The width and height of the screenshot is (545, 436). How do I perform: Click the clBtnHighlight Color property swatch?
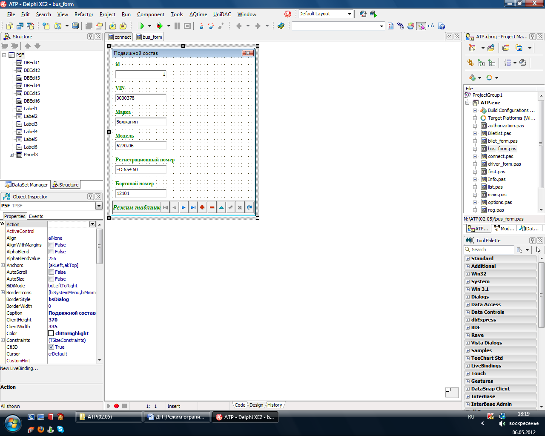51,333
